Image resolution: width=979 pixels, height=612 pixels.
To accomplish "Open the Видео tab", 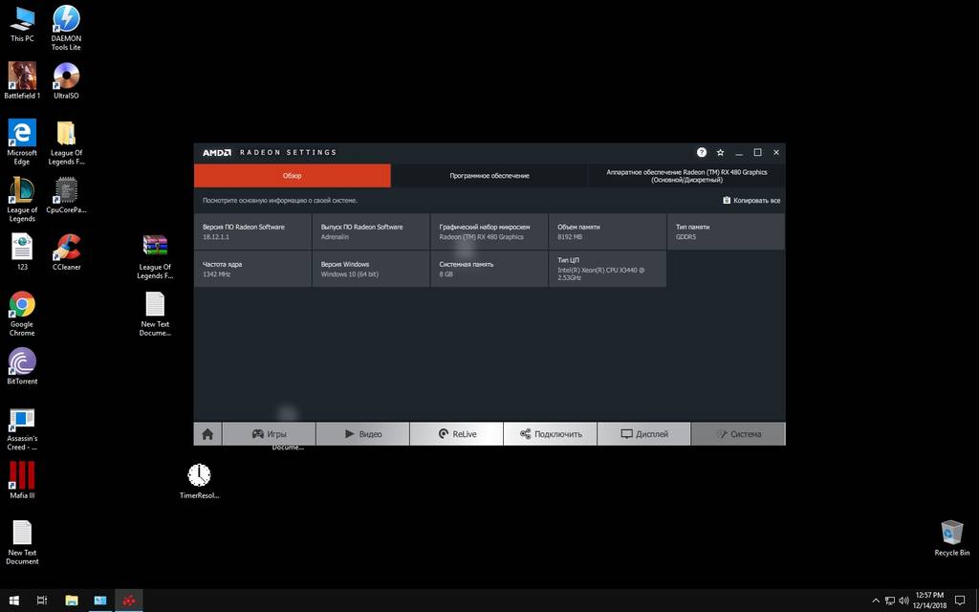I will click(362, 434).
